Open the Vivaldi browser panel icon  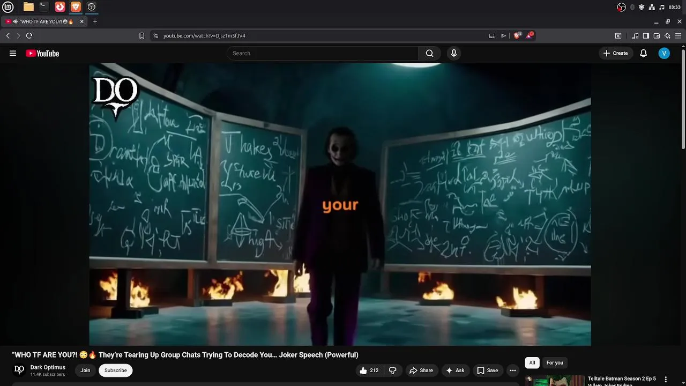pos(60,7)
